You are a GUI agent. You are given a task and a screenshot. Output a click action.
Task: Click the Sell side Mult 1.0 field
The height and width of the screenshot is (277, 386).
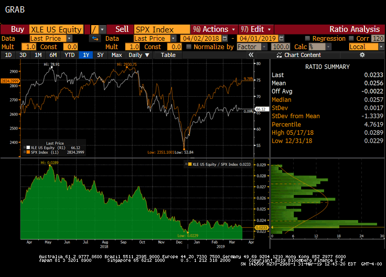pyautogui.click(x=133, y=47)
